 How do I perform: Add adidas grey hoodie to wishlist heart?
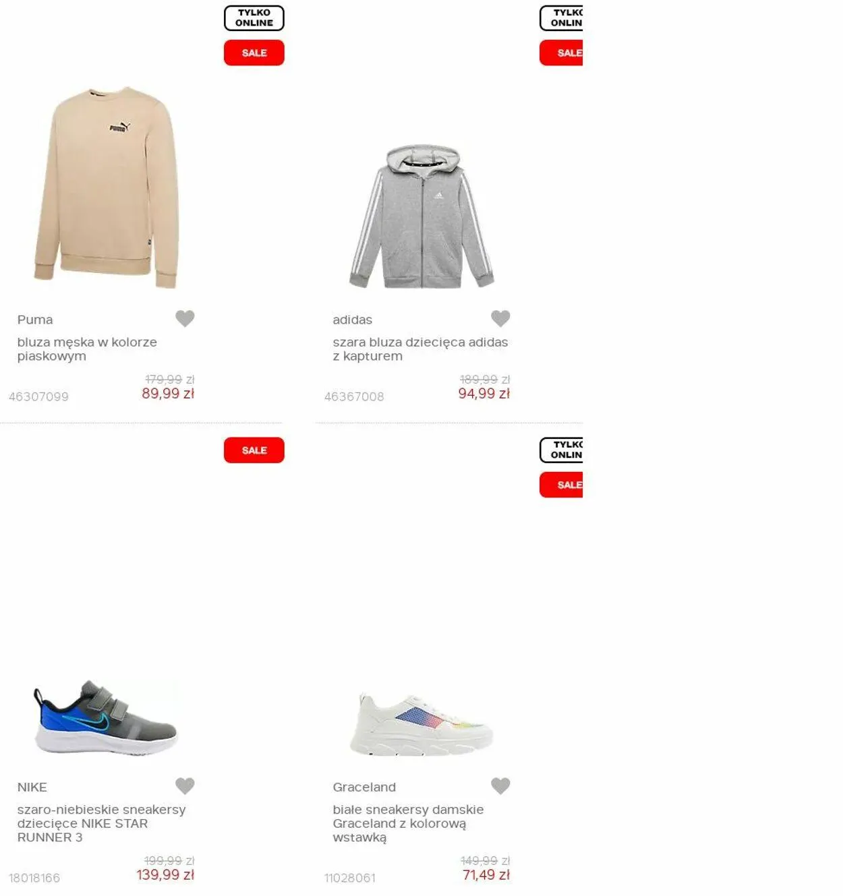[500, 318]
